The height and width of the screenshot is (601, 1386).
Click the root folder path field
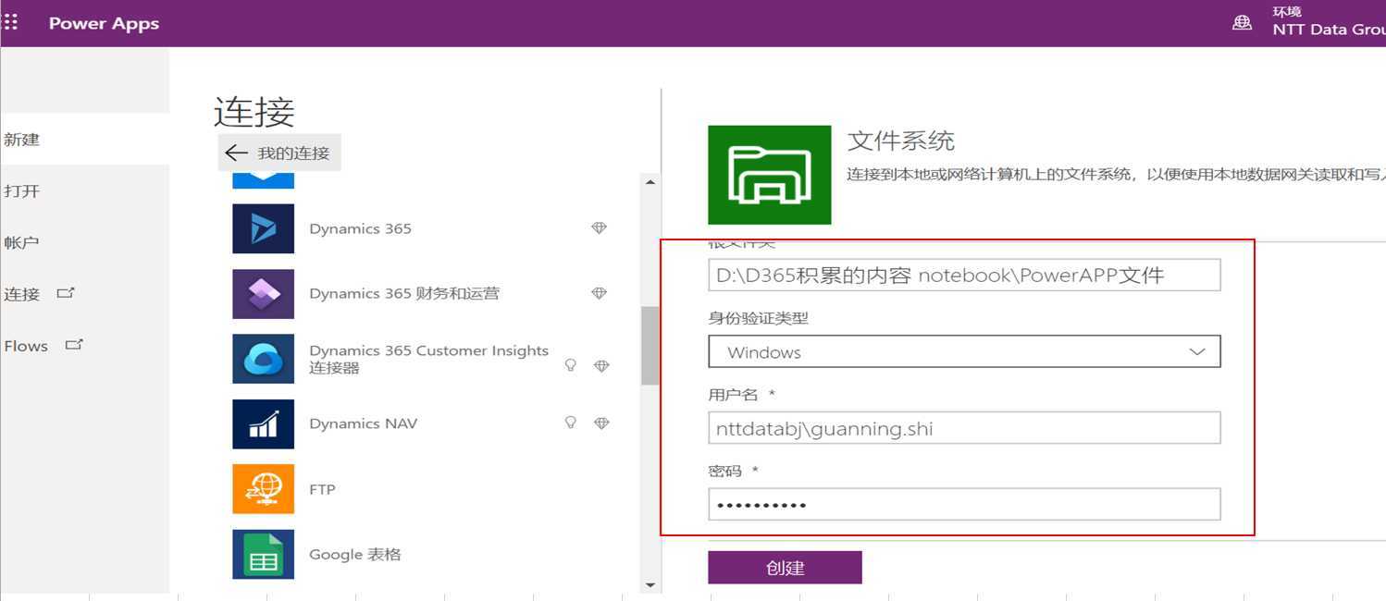[964, 275]
